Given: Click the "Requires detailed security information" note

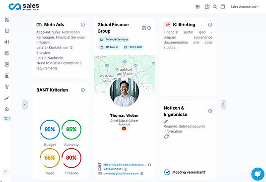Looking at the screenshot, I should (x=185, y=129).
